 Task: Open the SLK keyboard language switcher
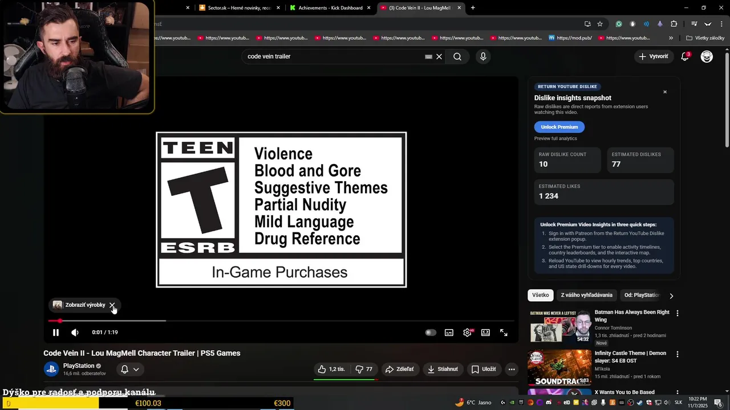click(679, 403)
